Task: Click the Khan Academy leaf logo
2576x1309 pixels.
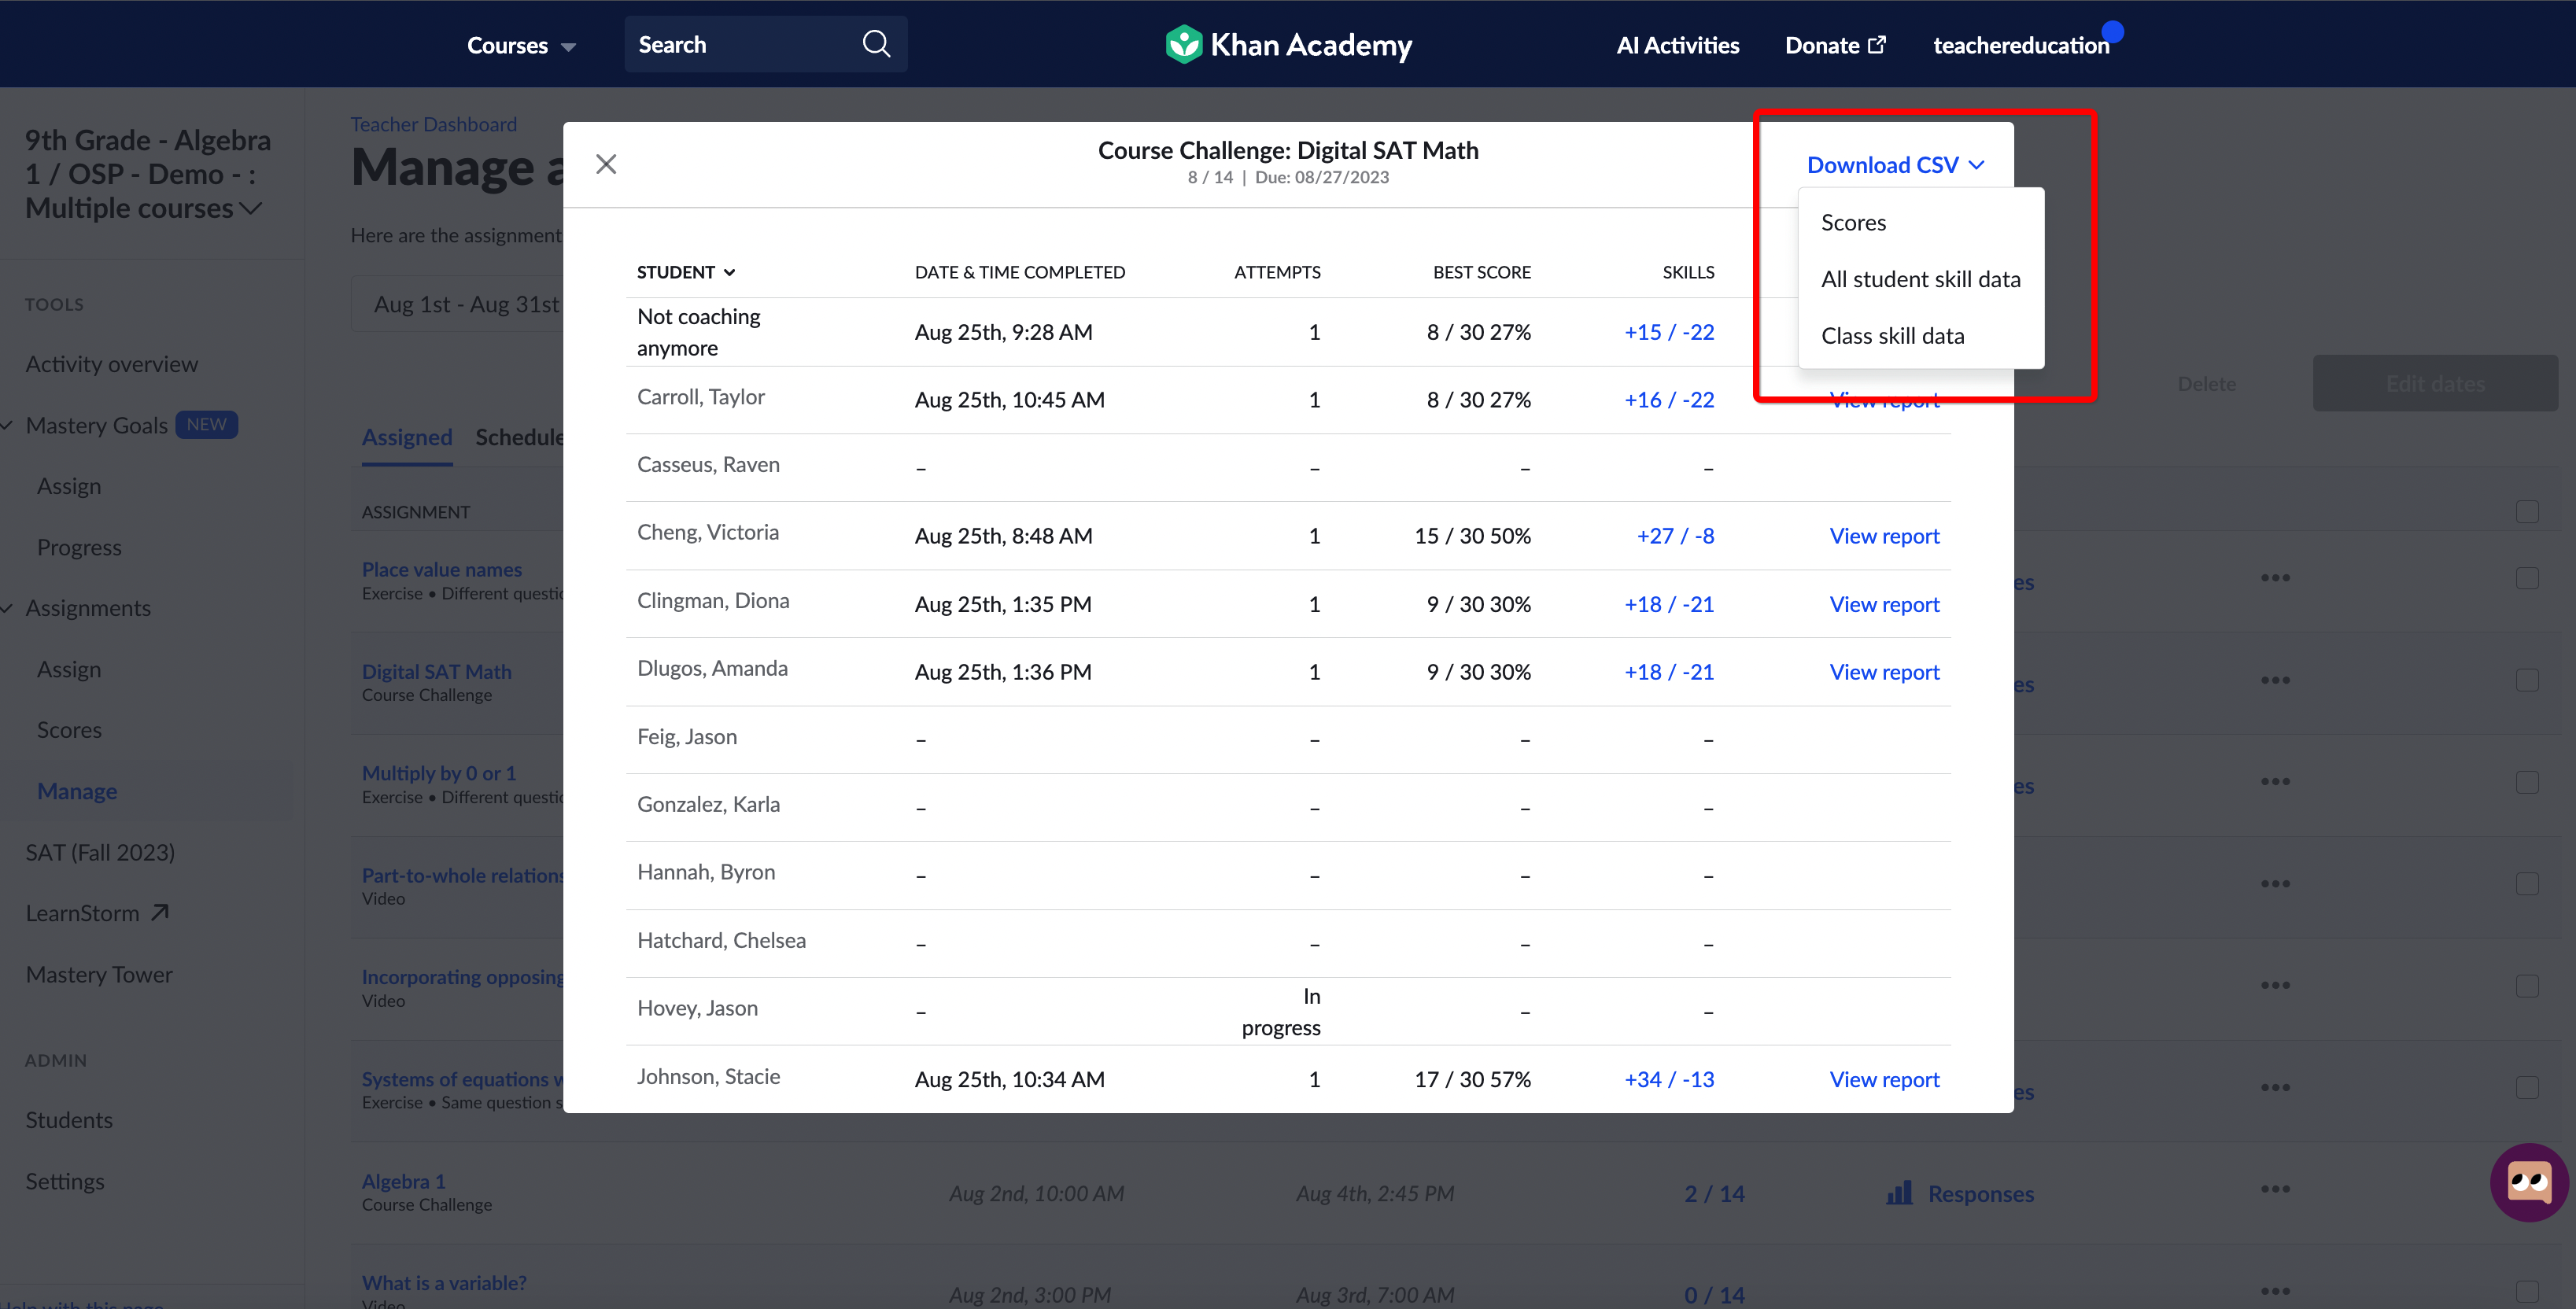Action: coord(1184,44)
